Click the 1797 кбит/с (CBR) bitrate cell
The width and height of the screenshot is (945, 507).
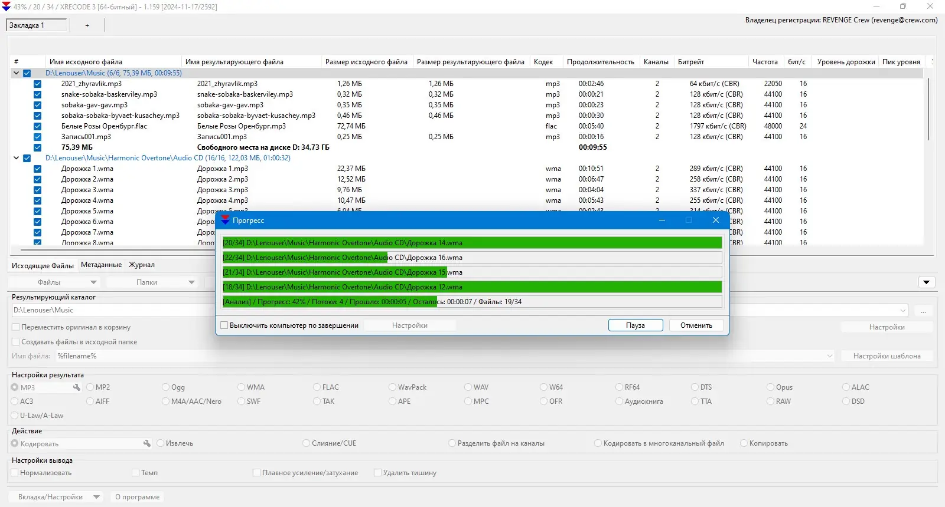click(x=718, y=126)
